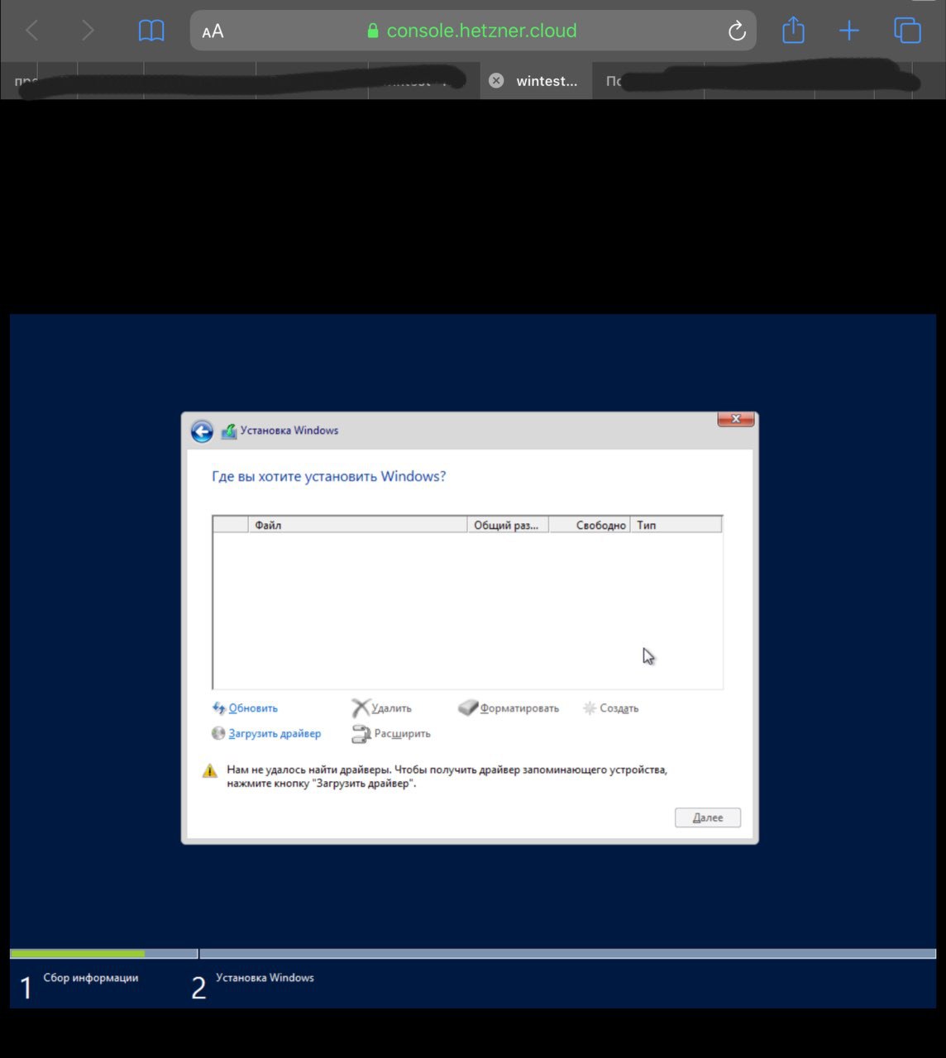
Task: Click the Удалить delete option
Action: [391, 708]
